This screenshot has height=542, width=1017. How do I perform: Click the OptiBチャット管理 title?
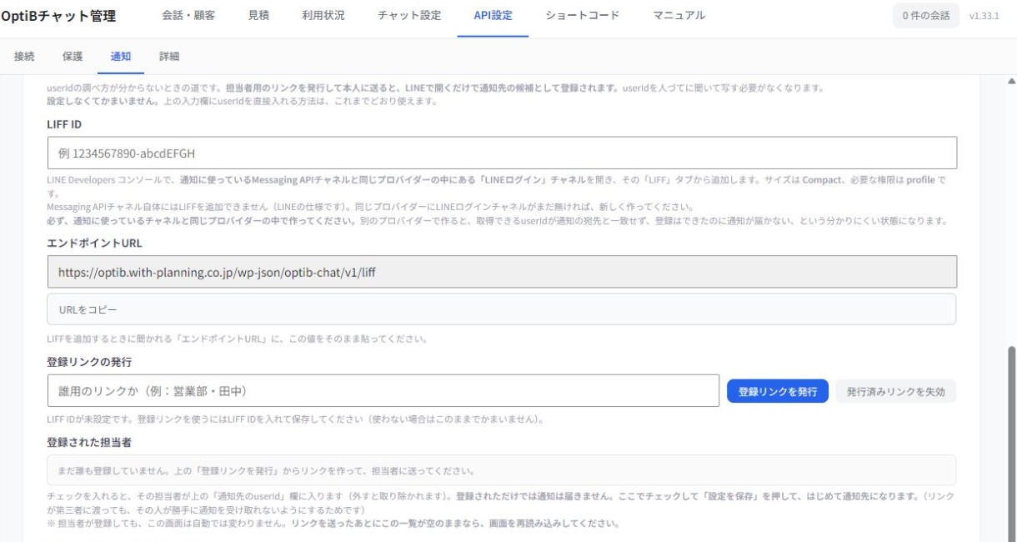pyautogui.click(x=58, y=16)
